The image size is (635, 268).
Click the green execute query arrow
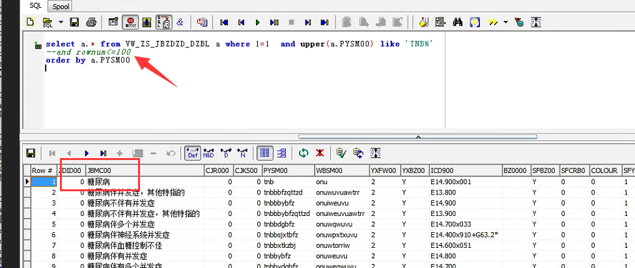258,22
